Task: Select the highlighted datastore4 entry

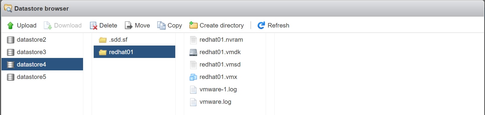Action: coord(42,64)
